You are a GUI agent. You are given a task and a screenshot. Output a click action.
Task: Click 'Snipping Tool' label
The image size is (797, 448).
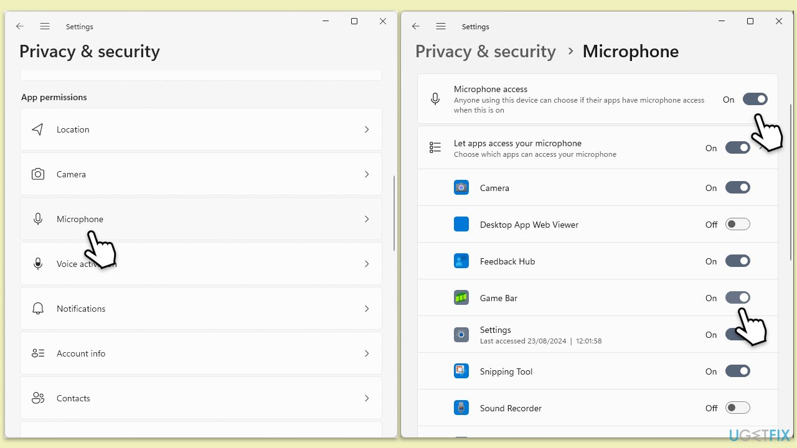coord(506,371)
